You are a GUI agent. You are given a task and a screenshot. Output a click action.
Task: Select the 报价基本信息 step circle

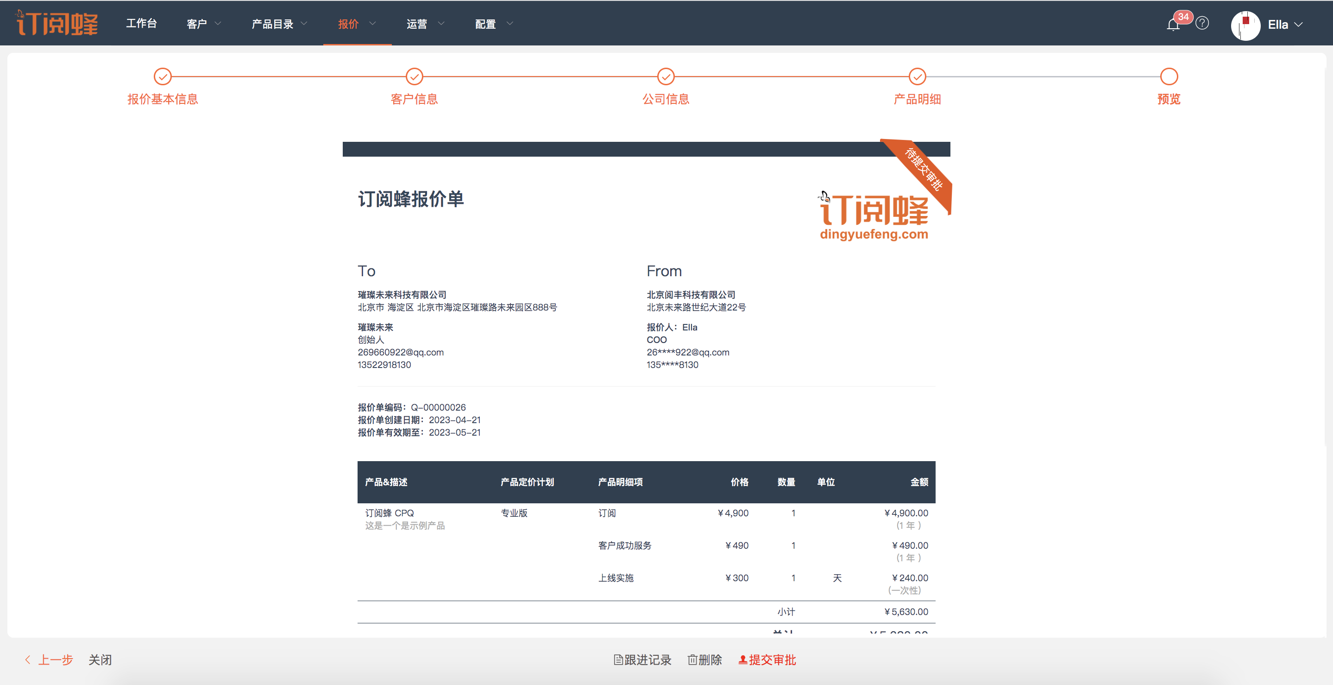tap(163, 76)
